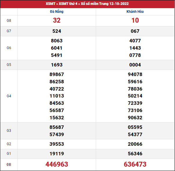Select Đà Nẵng G3 number 85687
The width and height of the screenshot is (175, 171).
57,127
